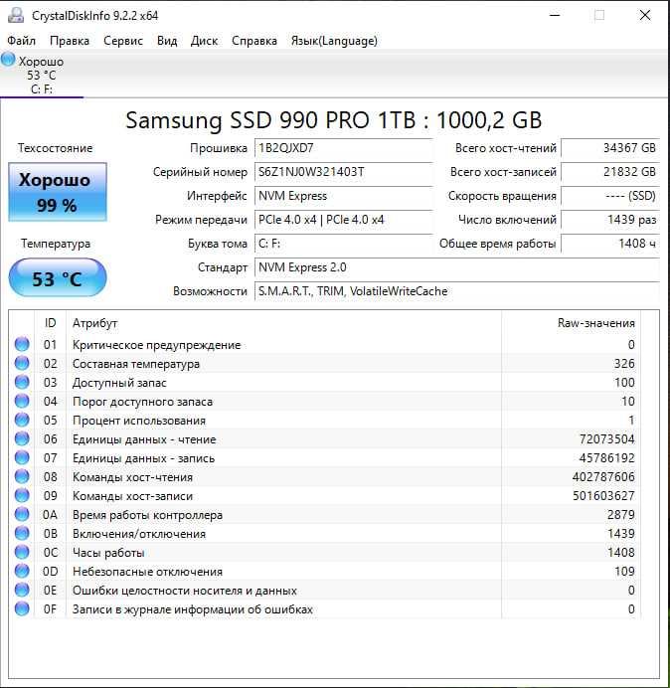Click the CrystalDiskInfo app icon in title bar
Screen dimensions: 670x688
[16, 15]
